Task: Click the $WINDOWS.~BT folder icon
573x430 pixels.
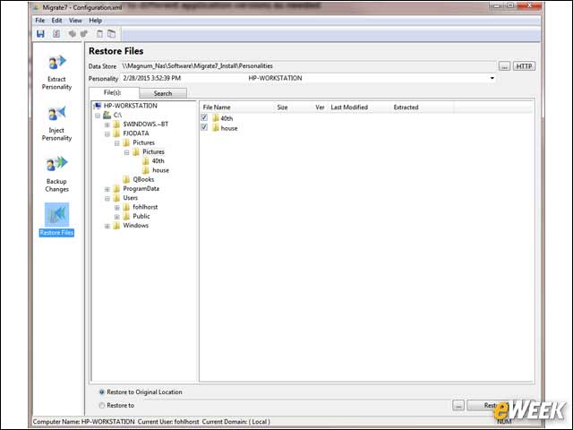Action: click(116, 125)
